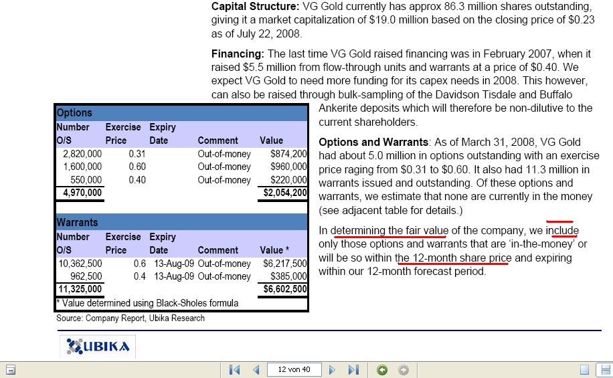Viewport: 613px width, 378px height.
Task: Click options quantity '1,600,000'
Action: (x=82, y=167)
